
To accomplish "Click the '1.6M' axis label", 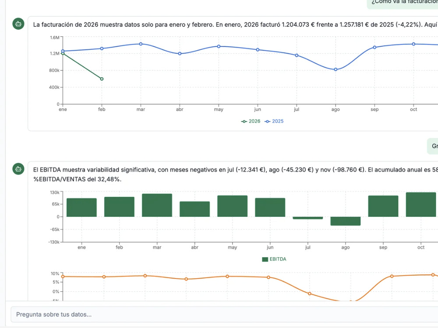I will (55, 37).
